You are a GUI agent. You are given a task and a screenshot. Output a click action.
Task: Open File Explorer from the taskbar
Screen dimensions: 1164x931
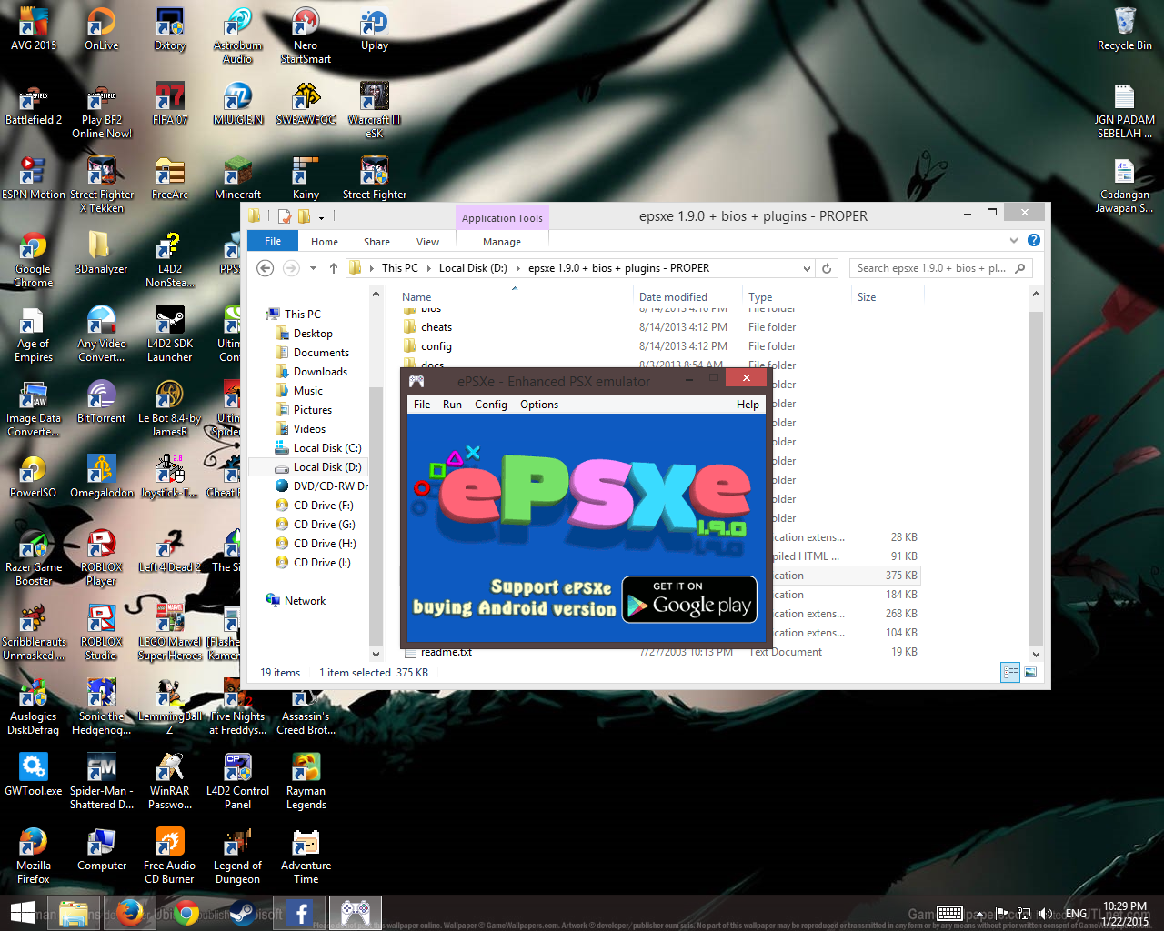pos(74,913)
